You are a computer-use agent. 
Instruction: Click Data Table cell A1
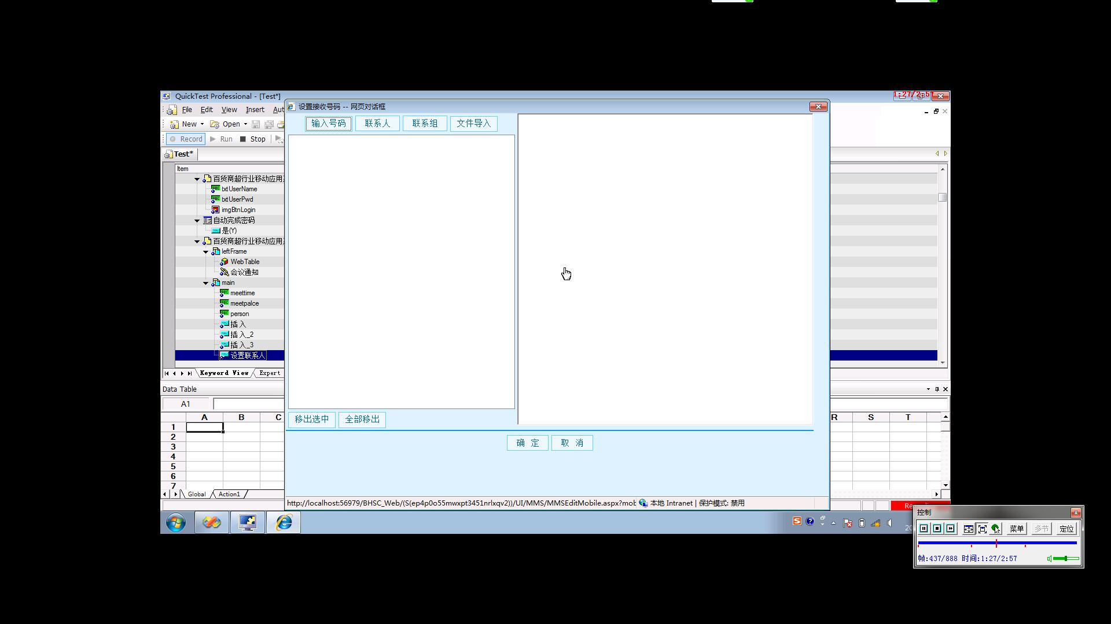coord(204,427)
